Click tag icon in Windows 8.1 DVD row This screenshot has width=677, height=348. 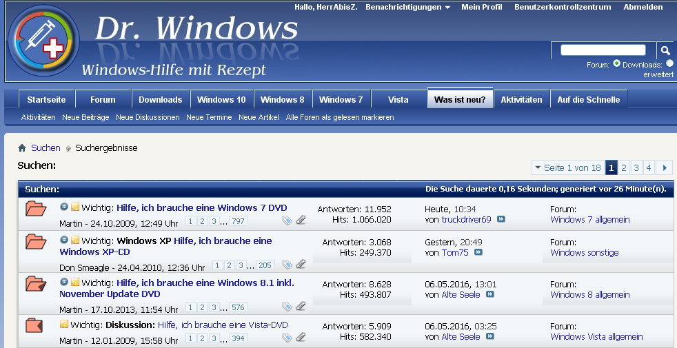(x=287, y=307)
